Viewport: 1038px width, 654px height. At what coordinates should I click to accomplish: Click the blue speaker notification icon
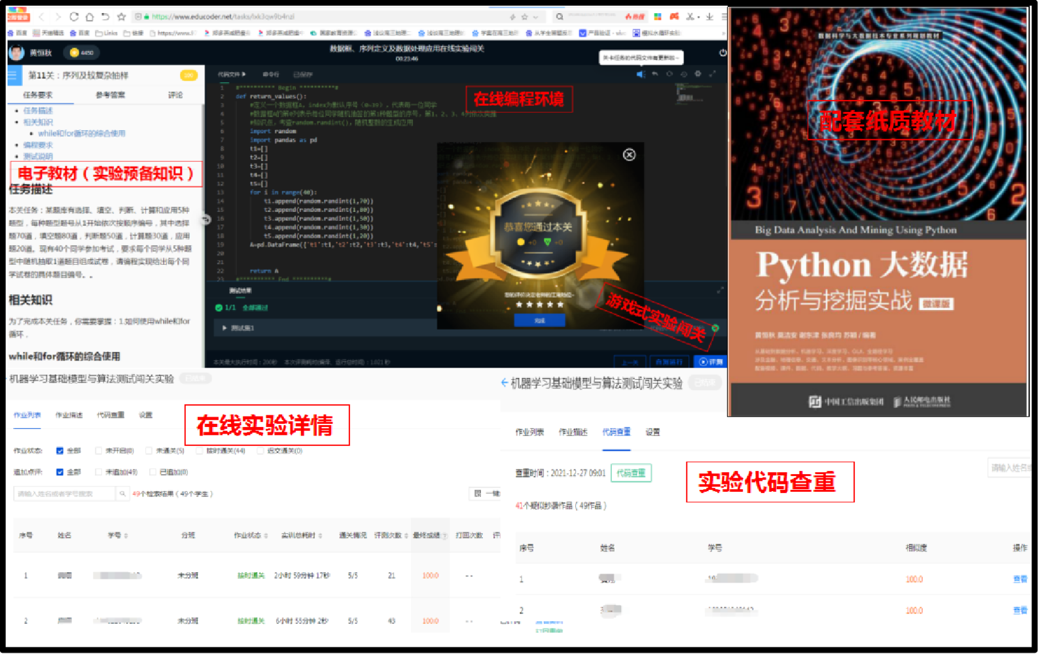(640, 75)
